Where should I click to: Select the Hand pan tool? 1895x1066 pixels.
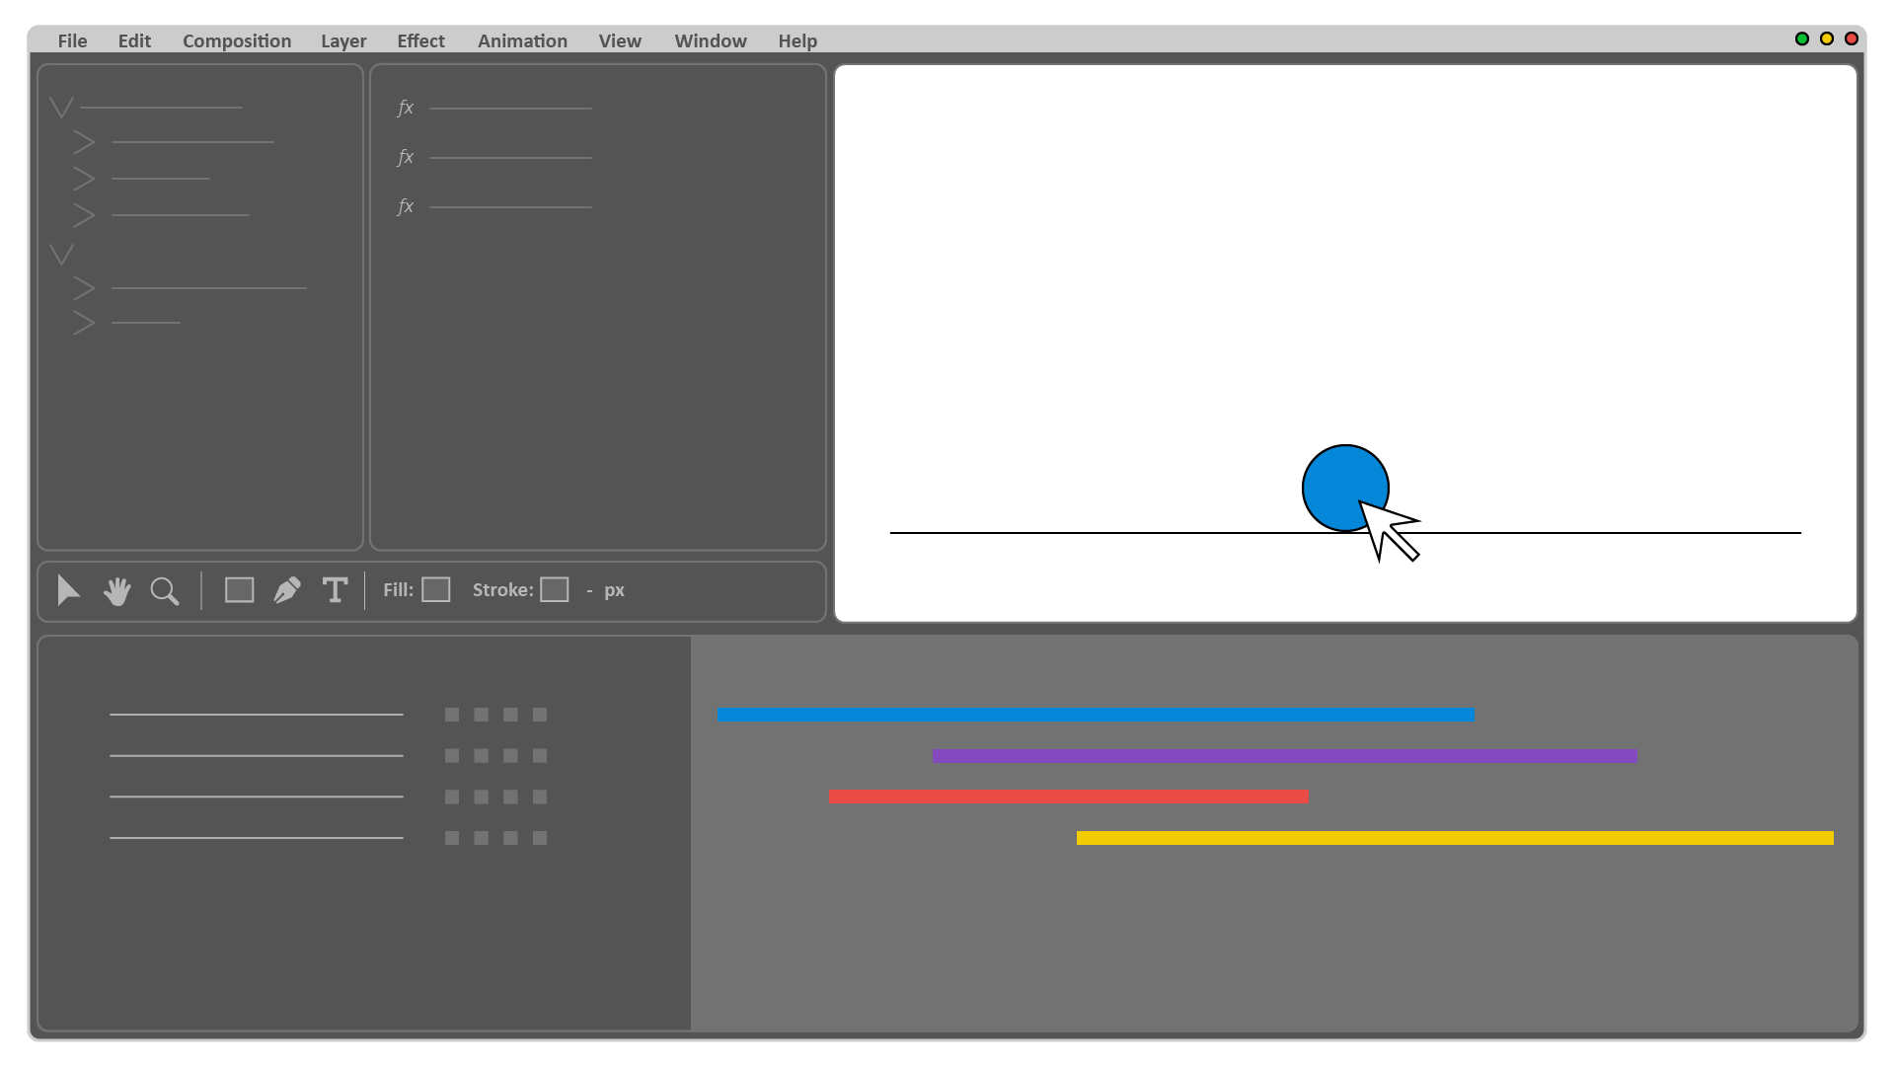116,590
